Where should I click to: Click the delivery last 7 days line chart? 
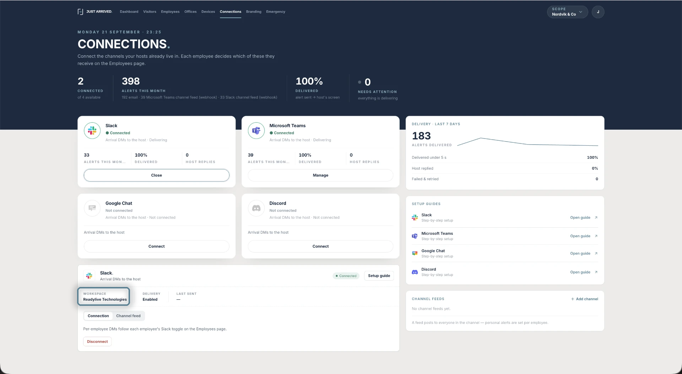(x=527, y=142)
